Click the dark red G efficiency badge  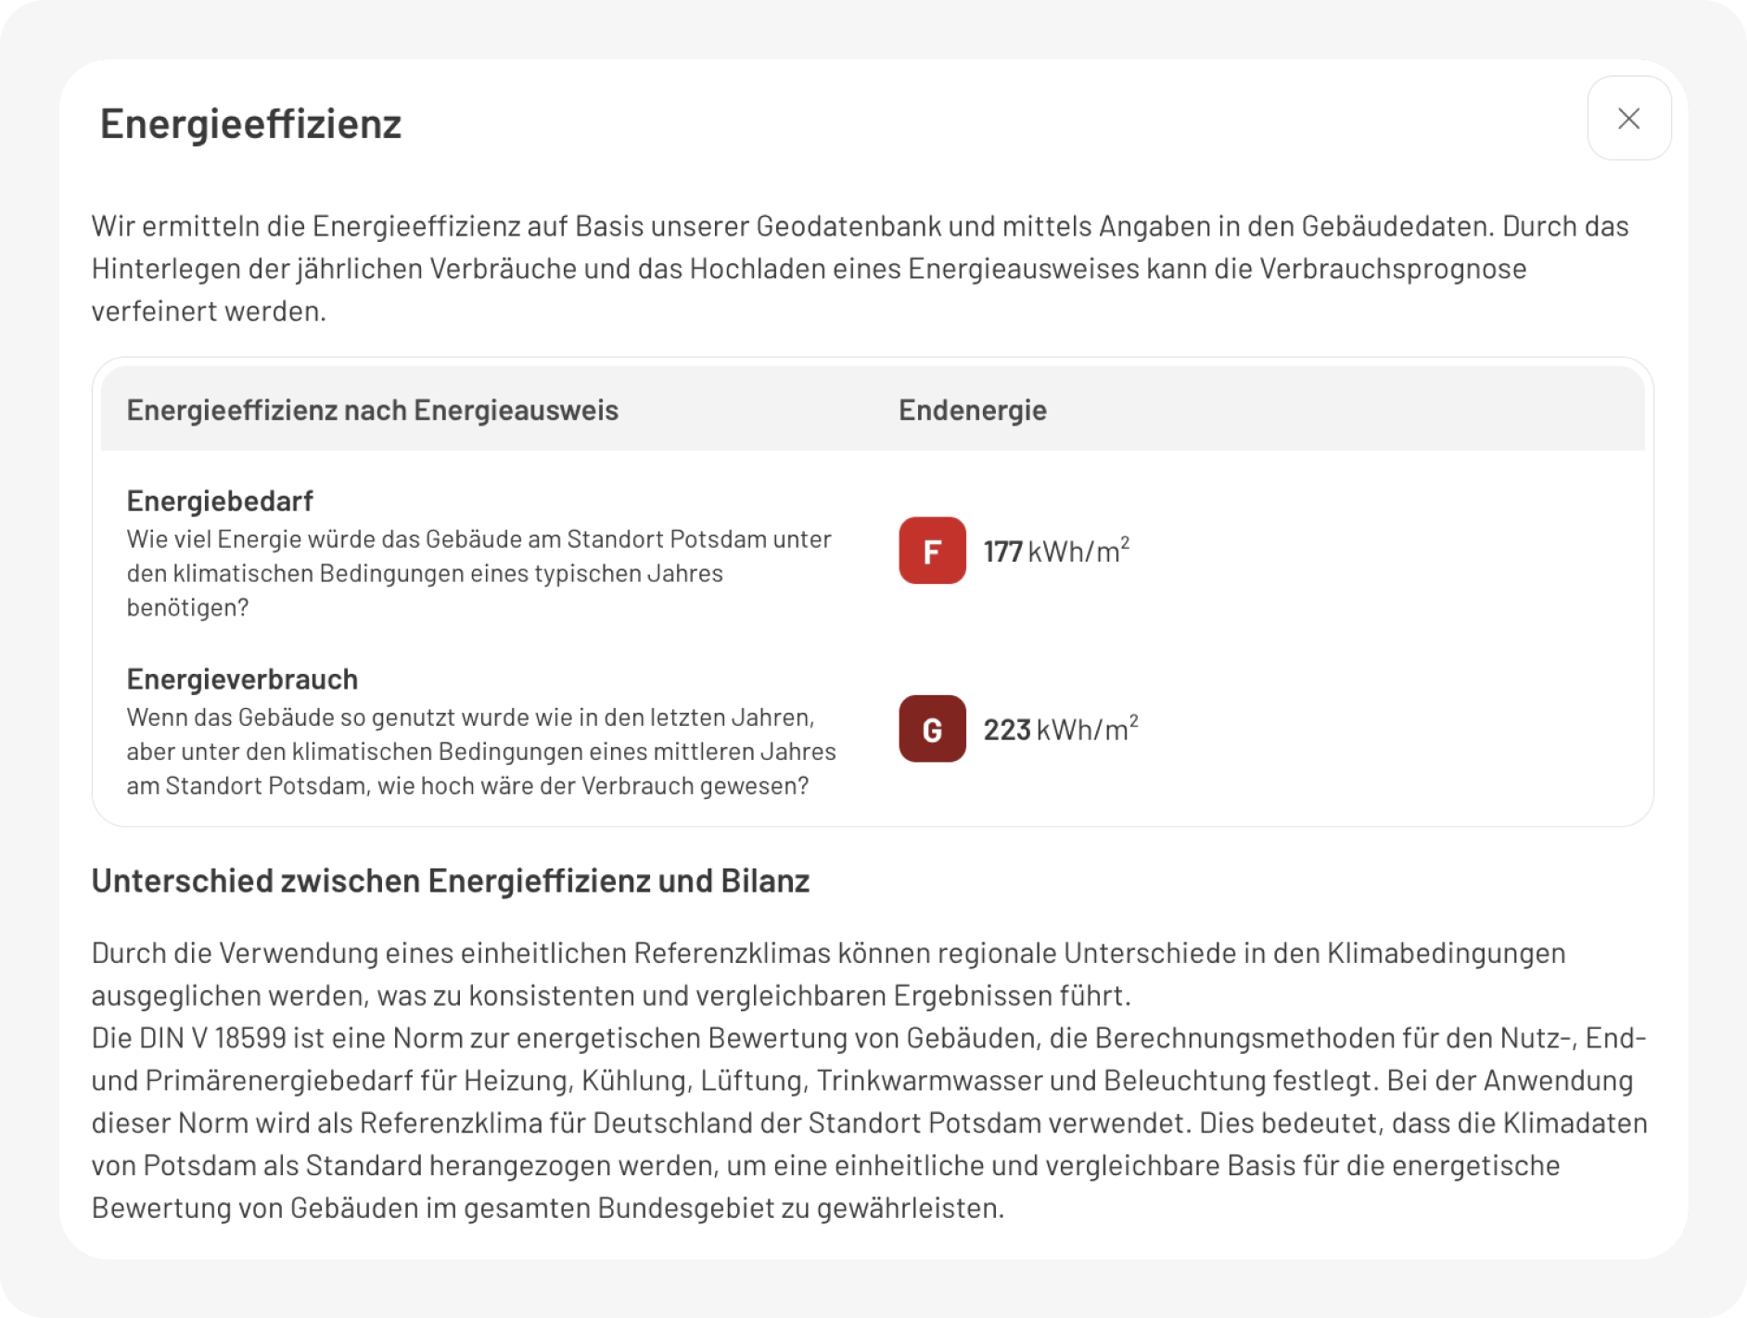[932, 729]
